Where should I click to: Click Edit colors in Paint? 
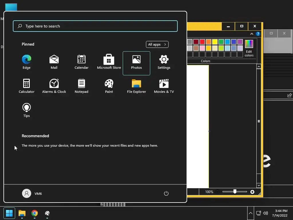point(249,48)
